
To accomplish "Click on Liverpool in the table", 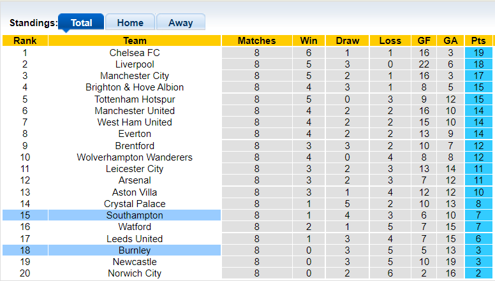I will 135,64.
